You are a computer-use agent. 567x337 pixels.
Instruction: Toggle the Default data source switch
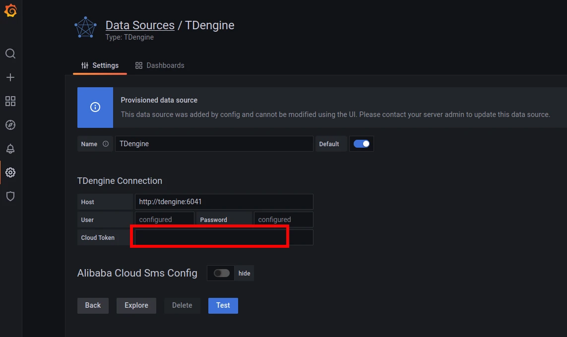361,144
